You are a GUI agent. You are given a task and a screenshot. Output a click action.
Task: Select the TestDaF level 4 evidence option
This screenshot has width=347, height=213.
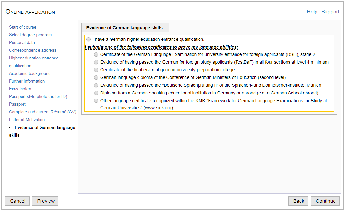coord(96,62)
